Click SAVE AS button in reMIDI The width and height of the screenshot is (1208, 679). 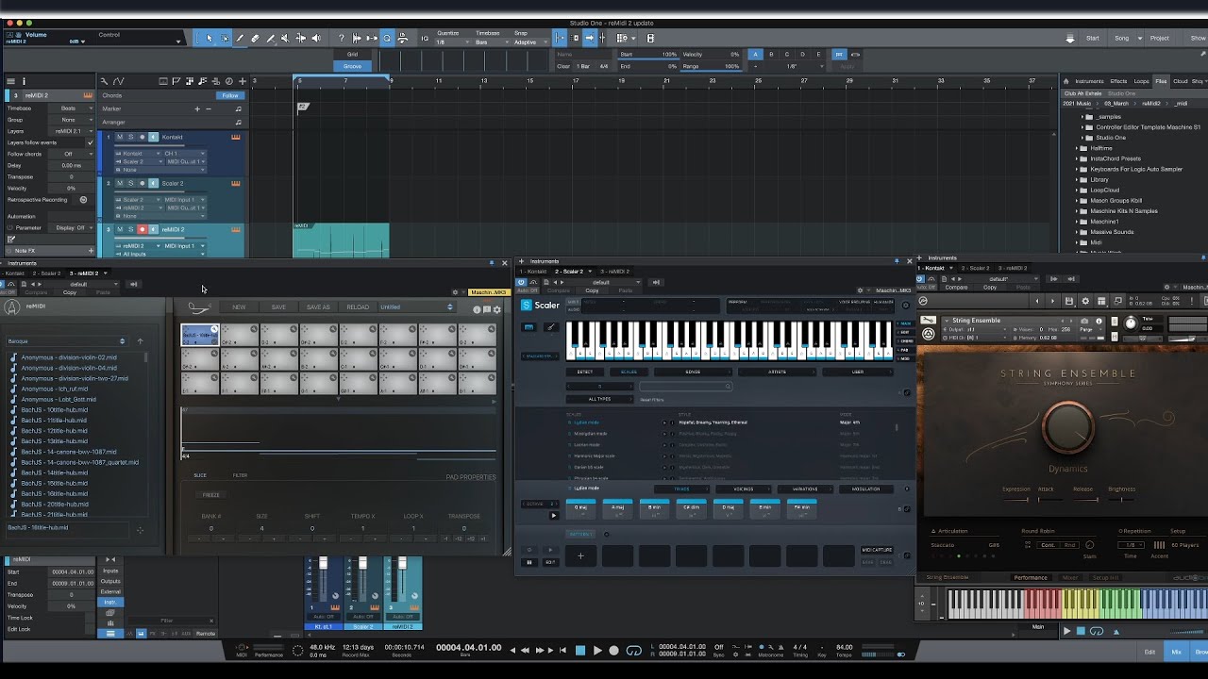coord(318,306)
